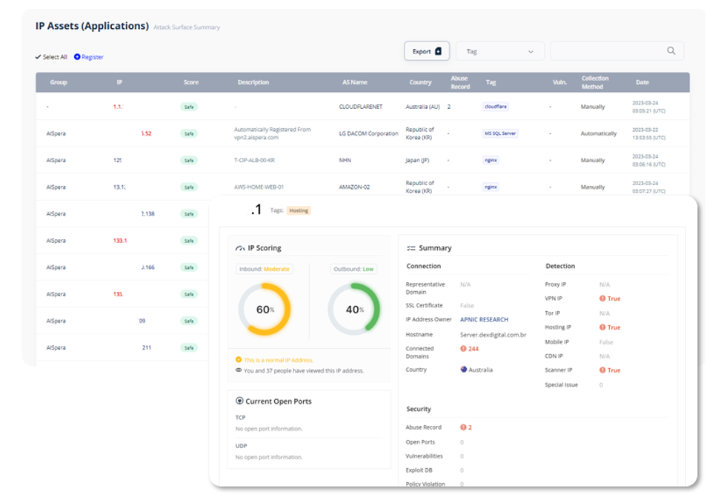Click the eye icon next to viewers count
Viewport: 718px width, 500px height.
[239, 370]
